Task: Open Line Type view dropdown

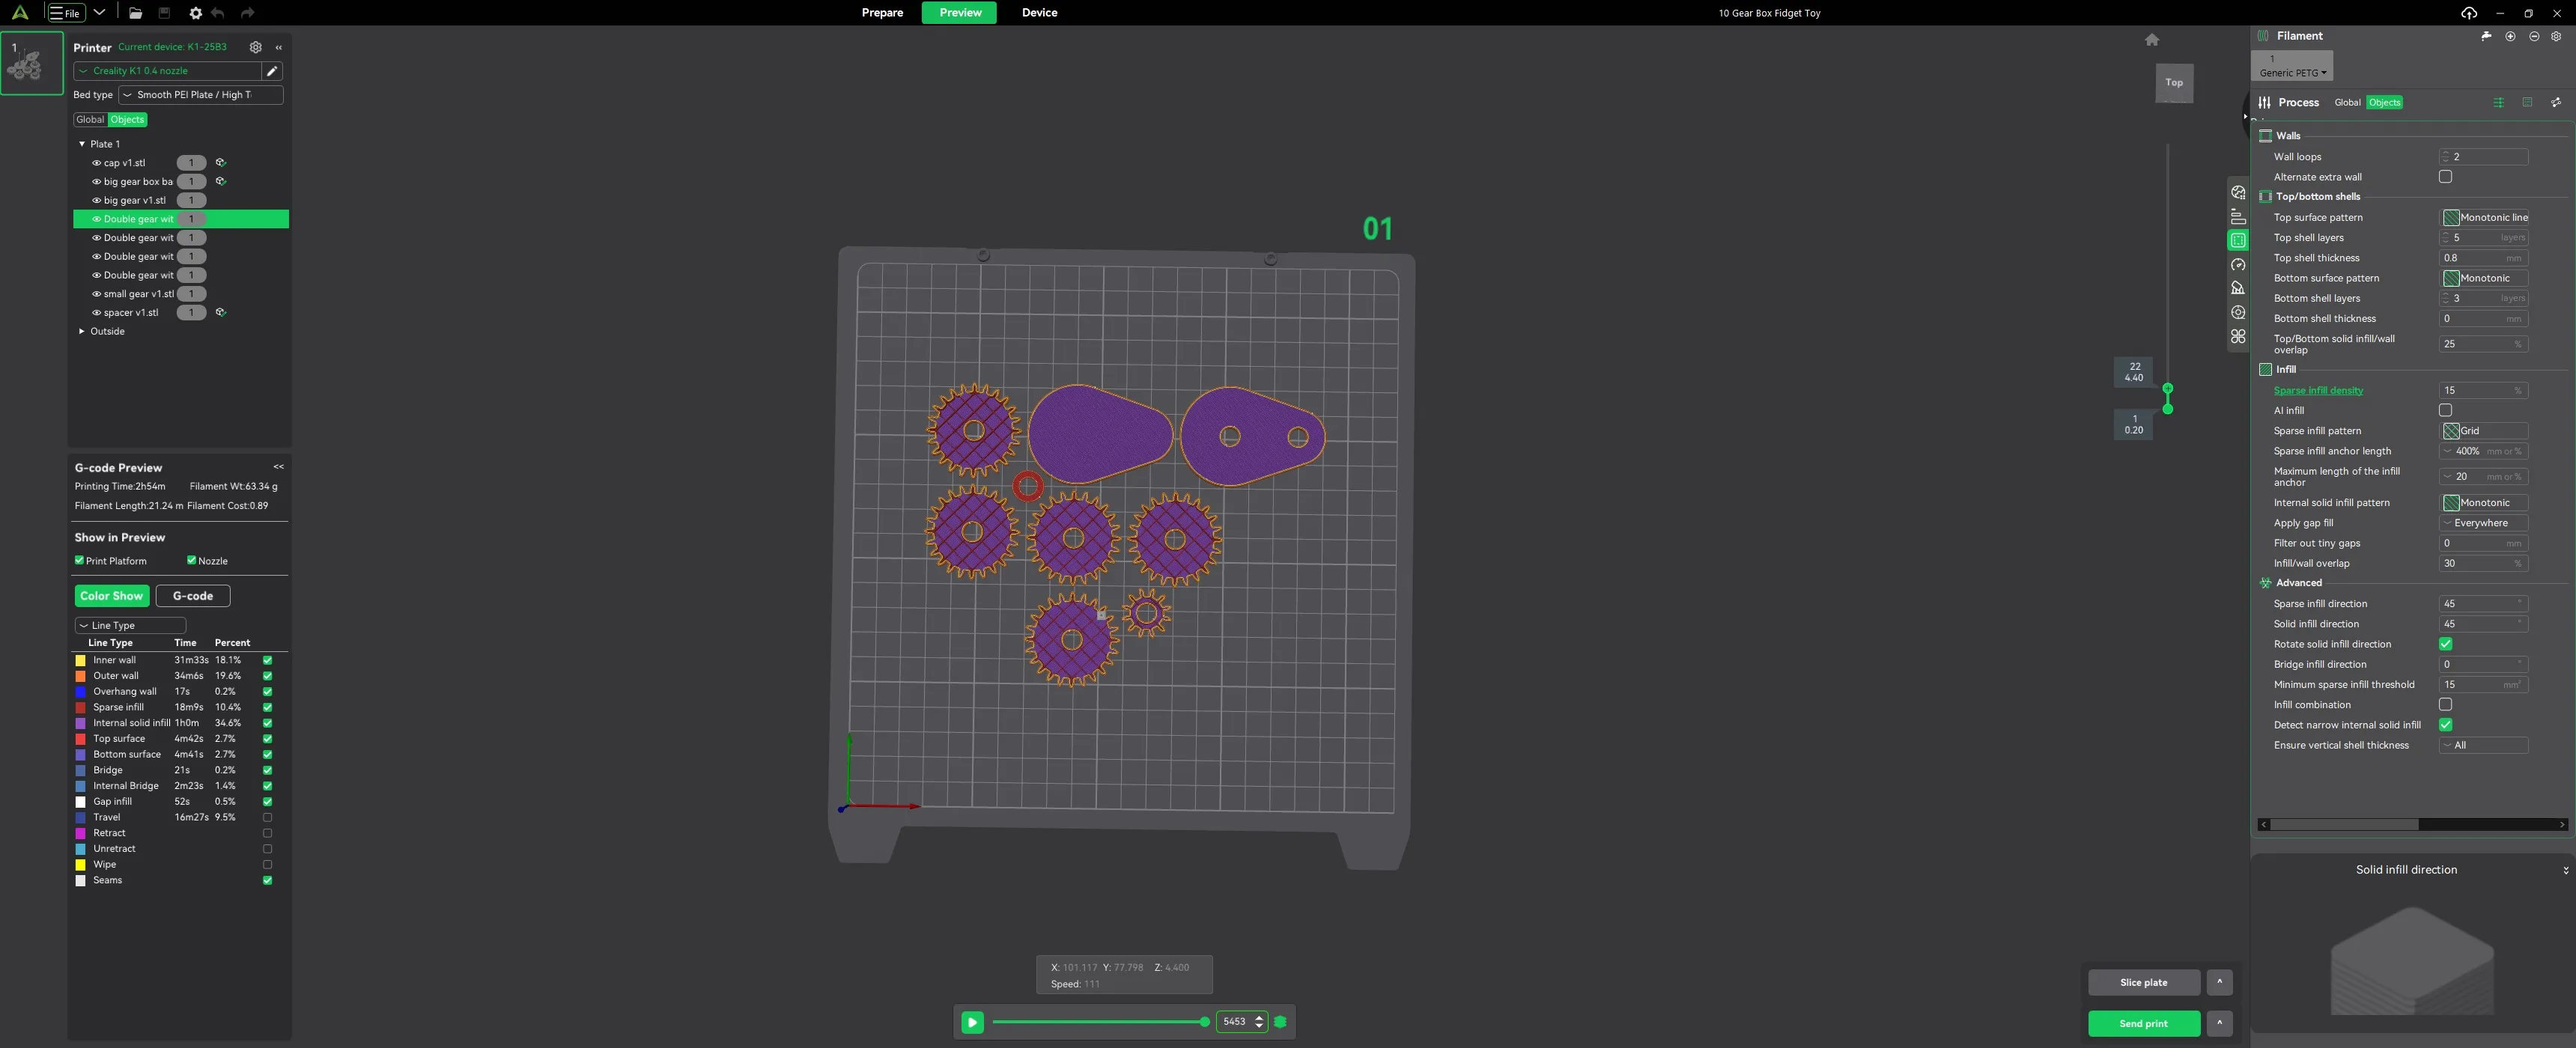Action: (130, 626)
